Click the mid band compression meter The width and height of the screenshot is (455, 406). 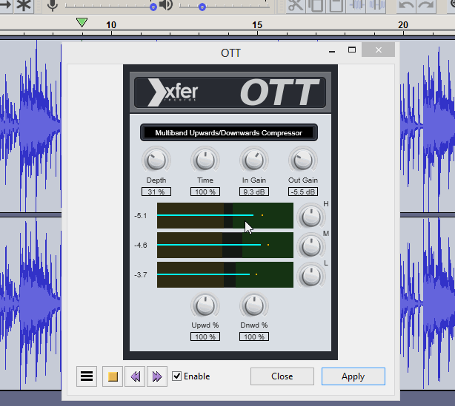point(225,245)
